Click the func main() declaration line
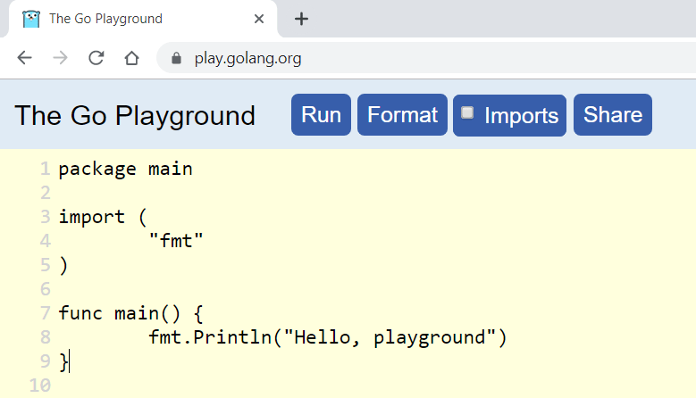696x398 pixels. [x=130, y=313]
